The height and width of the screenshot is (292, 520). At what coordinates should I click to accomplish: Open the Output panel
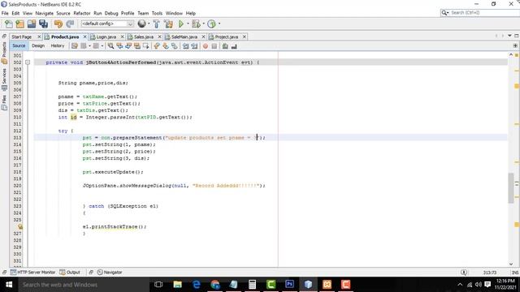click(x=70, y=273)
